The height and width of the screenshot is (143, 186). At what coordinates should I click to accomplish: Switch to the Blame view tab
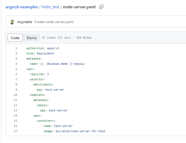[31, 38]
